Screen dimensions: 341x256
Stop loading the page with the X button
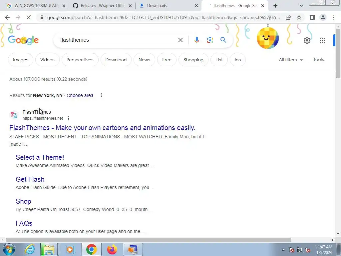coord(29,17)
